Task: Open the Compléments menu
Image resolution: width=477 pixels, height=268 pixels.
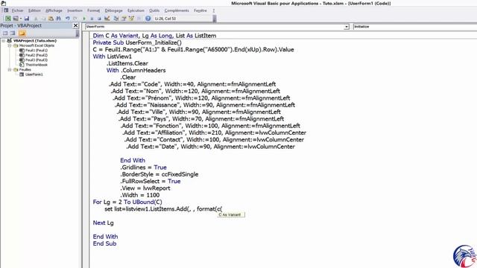Action: pos(177,10)
